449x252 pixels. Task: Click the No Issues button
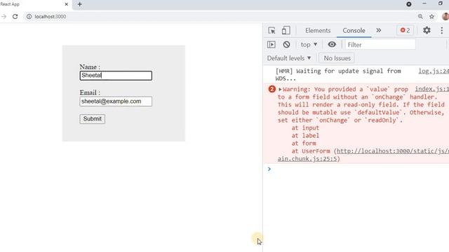click(x=337, y=58)
